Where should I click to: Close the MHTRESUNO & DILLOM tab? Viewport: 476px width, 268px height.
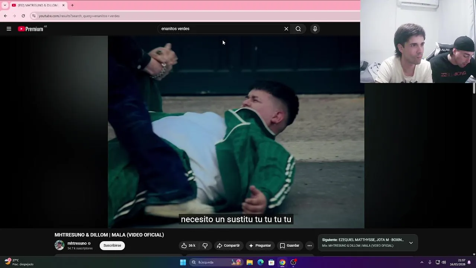(63, 5)
